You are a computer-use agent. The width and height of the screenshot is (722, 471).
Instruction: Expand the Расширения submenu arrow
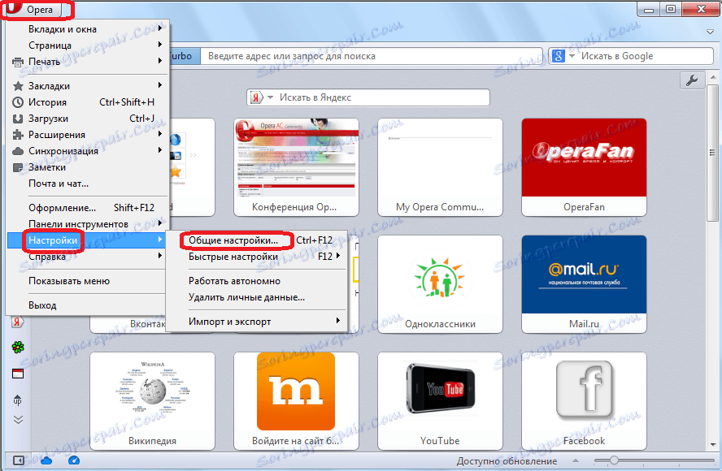pyautogui.click(x=160, y=134)
